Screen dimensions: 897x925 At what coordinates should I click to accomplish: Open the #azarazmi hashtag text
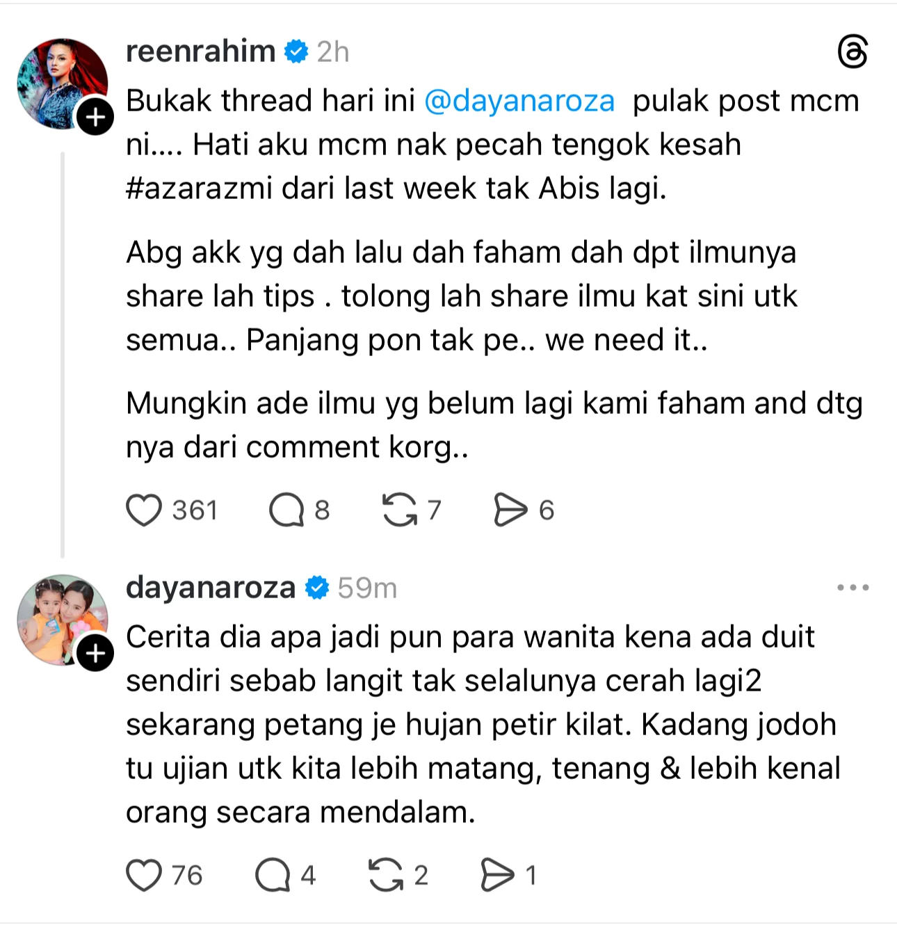(200, 188)
